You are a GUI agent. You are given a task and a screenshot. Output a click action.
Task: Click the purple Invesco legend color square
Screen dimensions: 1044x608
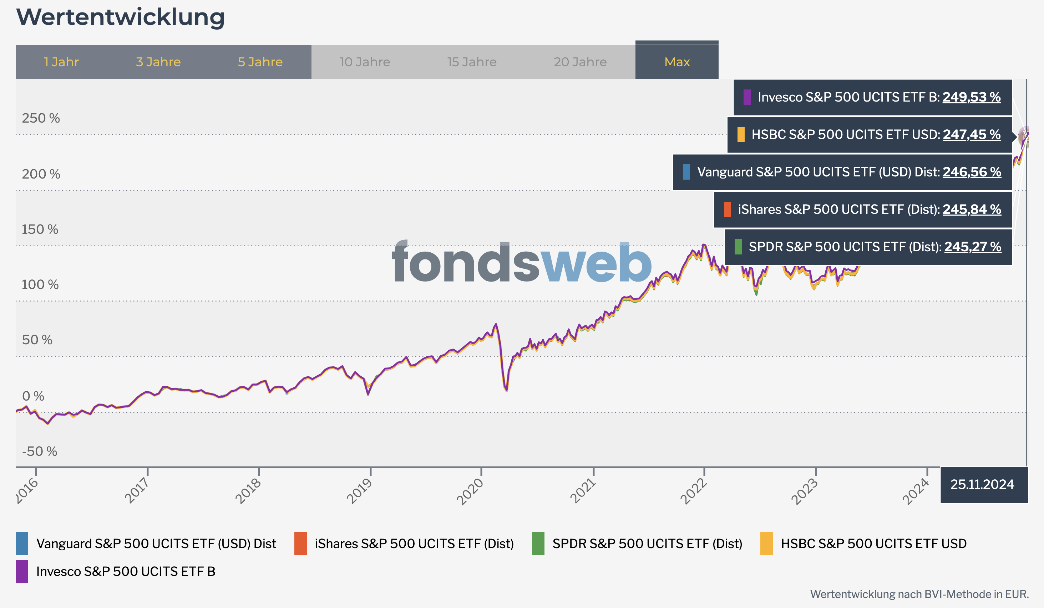click(x=22, y=571)
